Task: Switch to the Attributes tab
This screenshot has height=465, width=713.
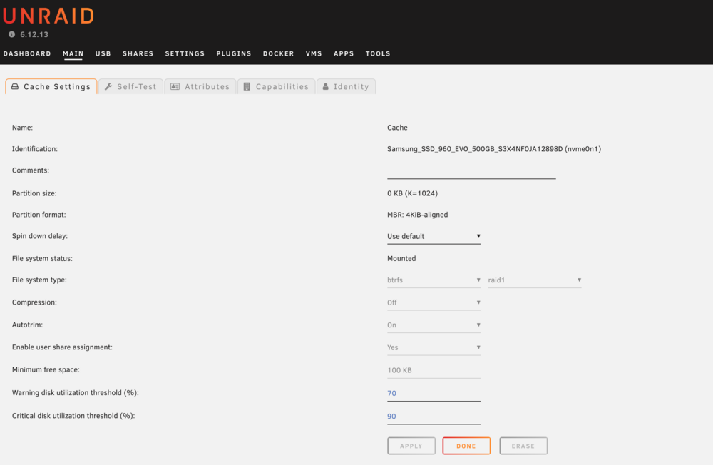Action: coord(200,86)
